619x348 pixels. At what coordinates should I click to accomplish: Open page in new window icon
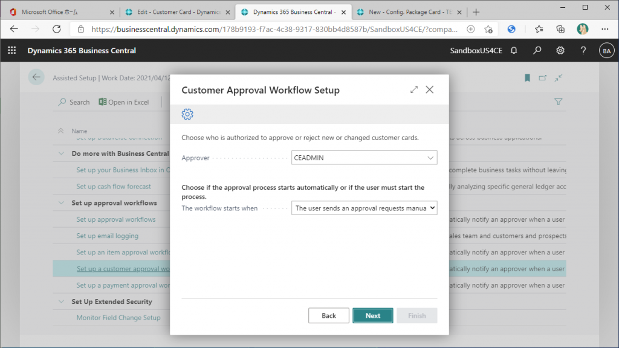coord(543,78)
